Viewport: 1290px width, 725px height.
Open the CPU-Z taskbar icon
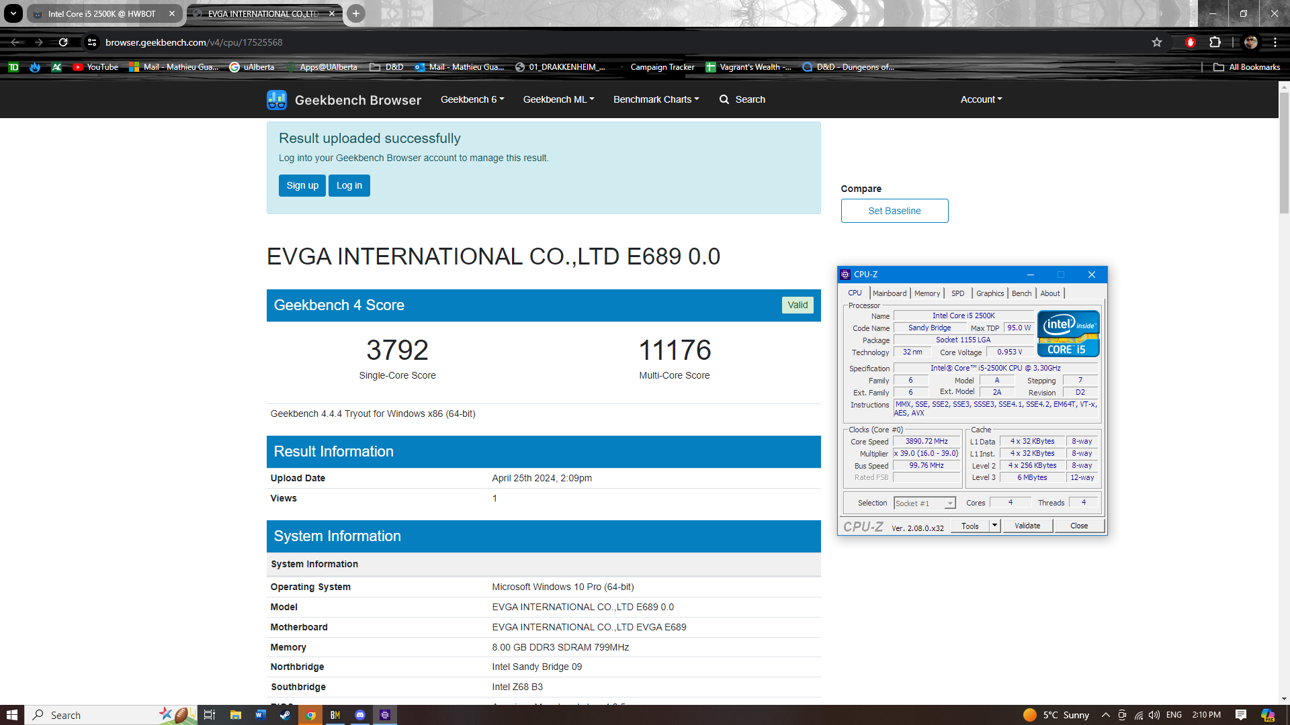pyautogui.click(x=385, y=715)
